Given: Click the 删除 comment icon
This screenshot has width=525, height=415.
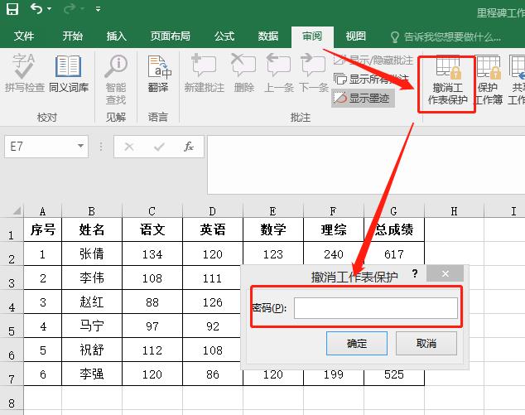Looking at the screenshot, I should (243, 73).
